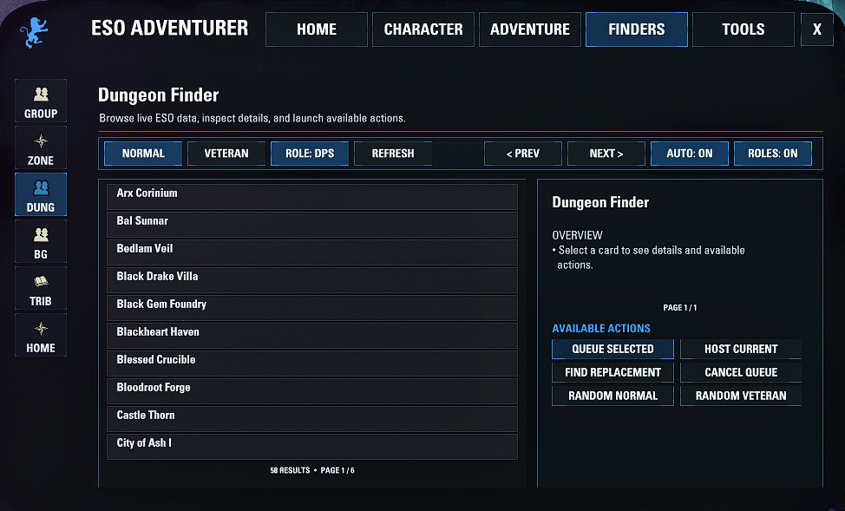Viewport: 845px width, 511px height.
Task: Open the GROUP finder sidebar icon
Action: click(x=41, y=101)
